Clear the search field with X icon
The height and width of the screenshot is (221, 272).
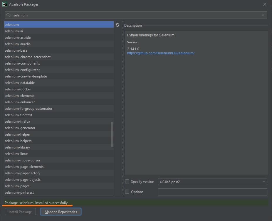pos(263,15)
